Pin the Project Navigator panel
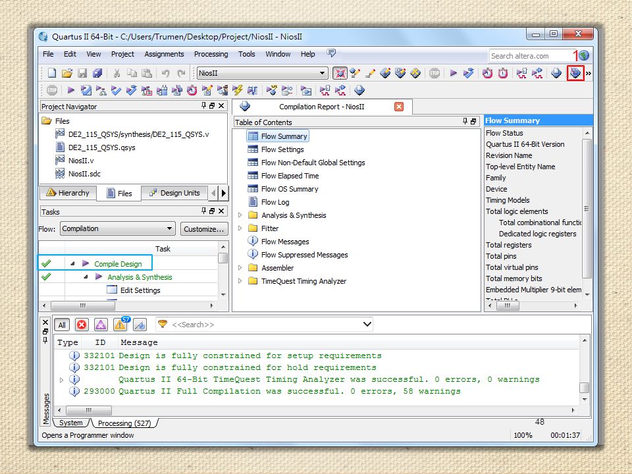Viewport: 632px width, 474px height. click(203, 106)
